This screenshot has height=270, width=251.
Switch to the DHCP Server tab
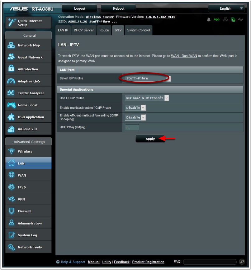[x=84, y=30]
